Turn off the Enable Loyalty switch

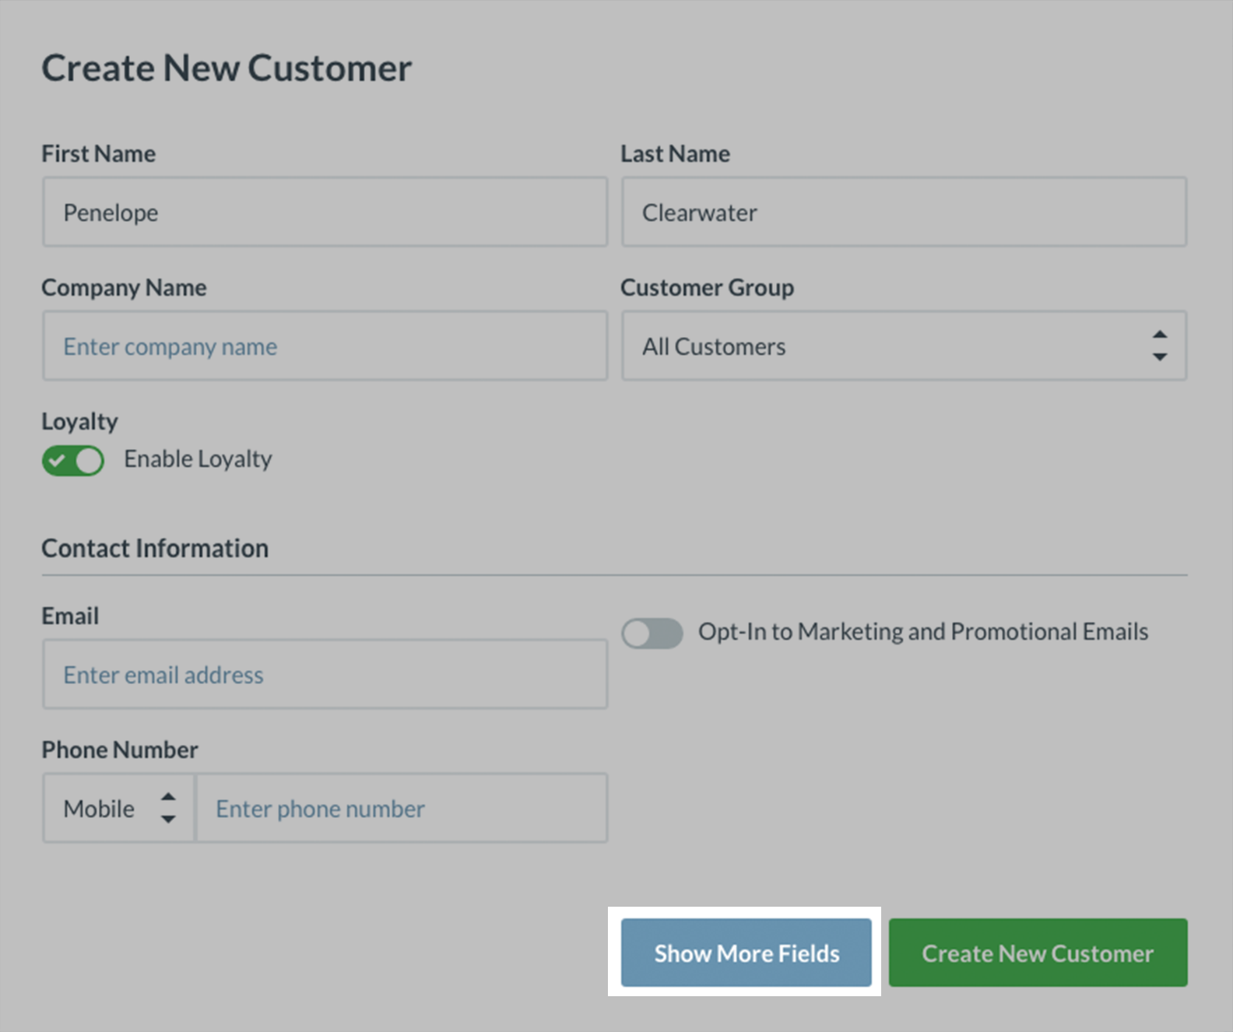73,461
